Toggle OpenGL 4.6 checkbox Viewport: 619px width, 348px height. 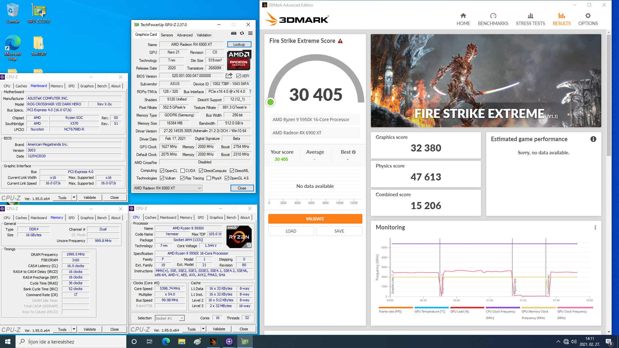pyautogui.click(x=227, y=178)
